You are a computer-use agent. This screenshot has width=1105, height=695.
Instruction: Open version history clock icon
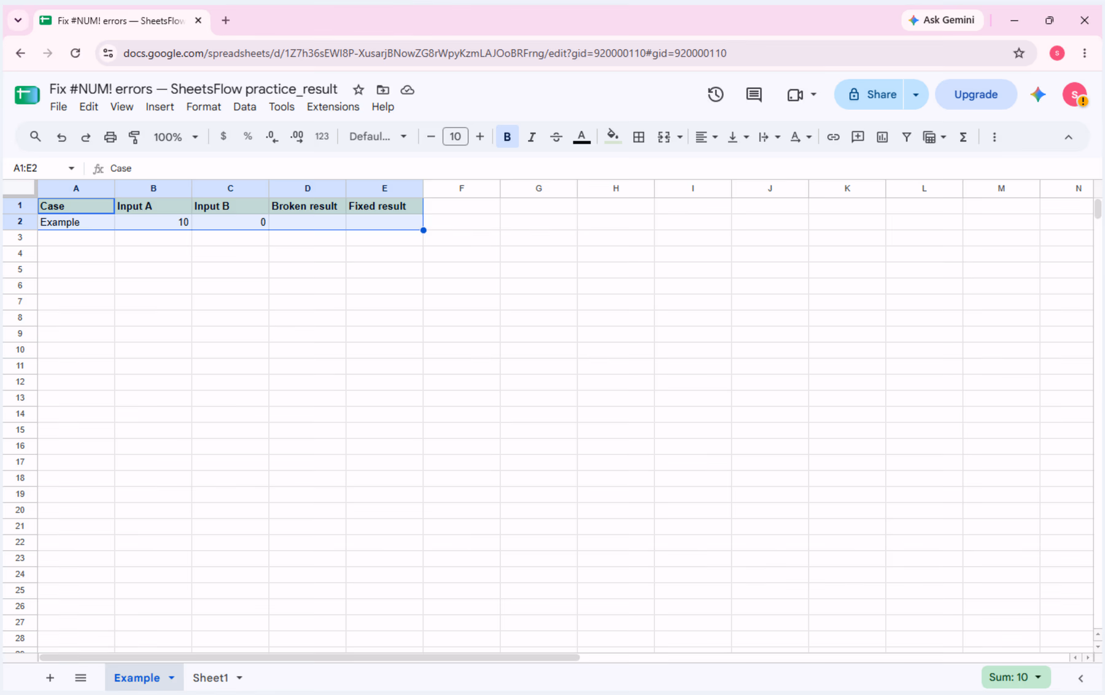pos(715,95)
